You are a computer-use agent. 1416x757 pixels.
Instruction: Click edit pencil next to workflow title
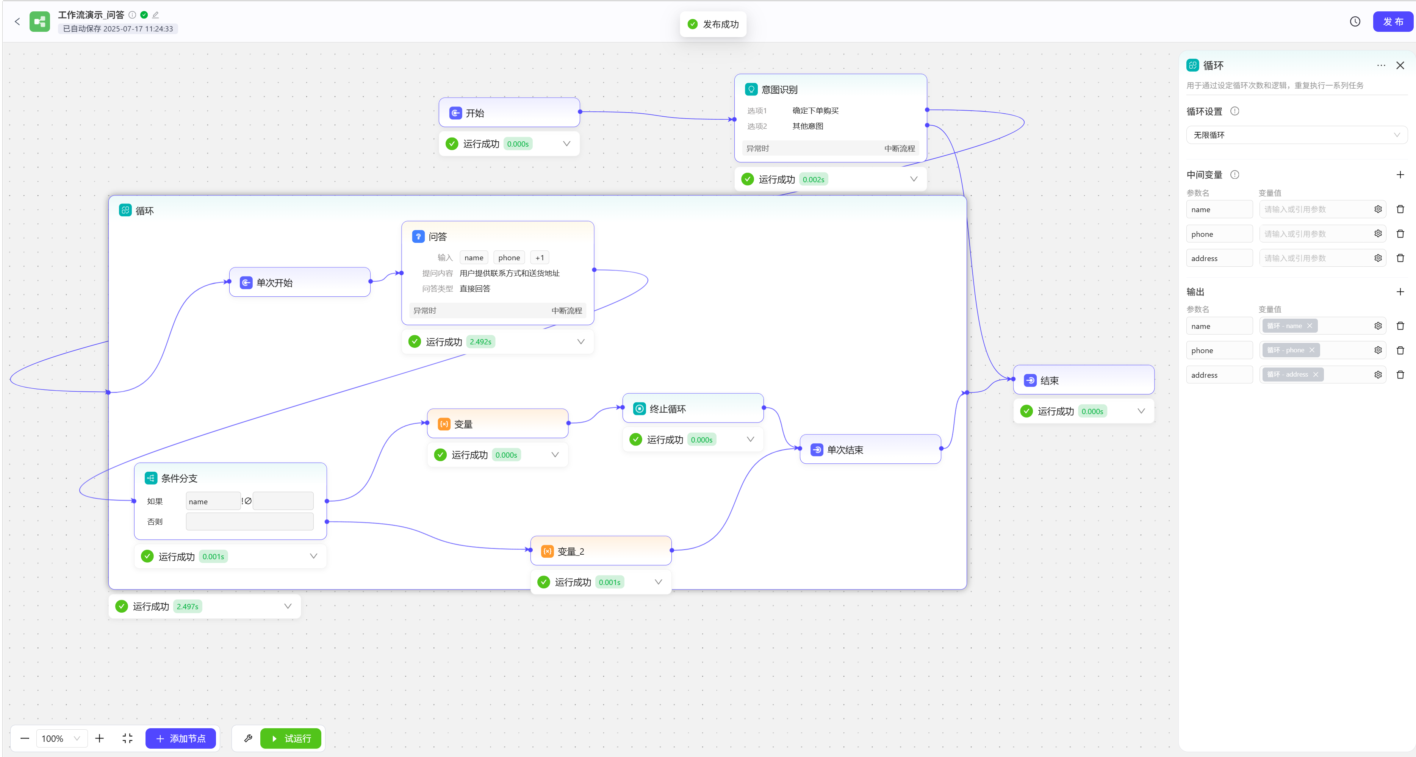pos(156,15)
